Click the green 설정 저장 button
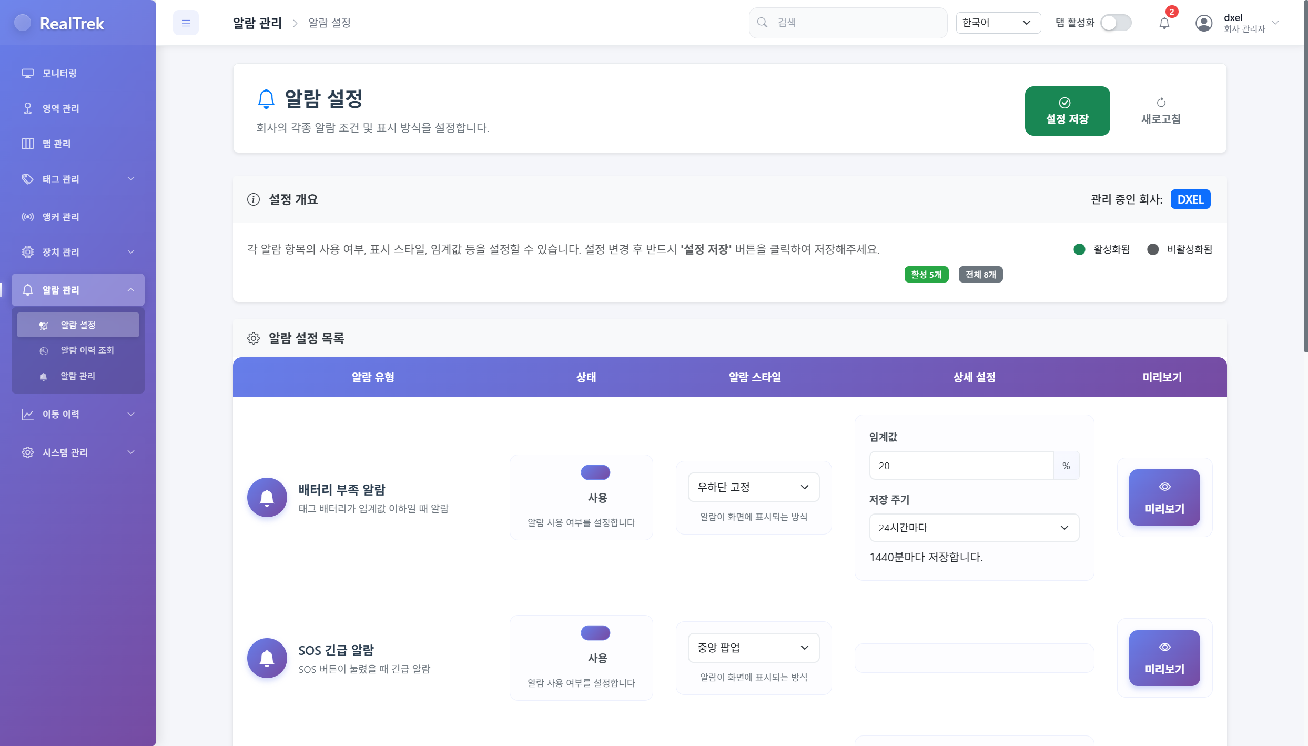This screenshot has width=1308, height=746. [1067, 111]
